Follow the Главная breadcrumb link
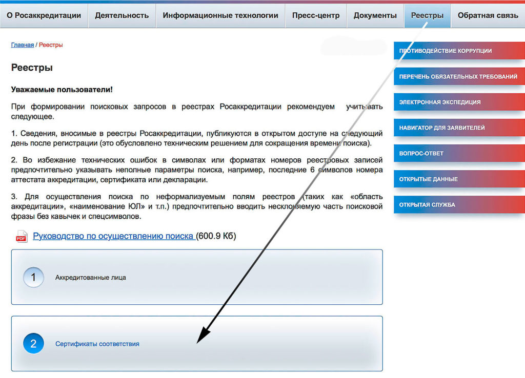The width and height of the screenshot is (525, 378). 23,45
